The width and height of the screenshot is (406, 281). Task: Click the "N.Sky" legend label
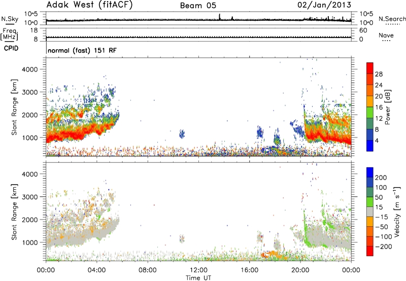coord(10,19)
